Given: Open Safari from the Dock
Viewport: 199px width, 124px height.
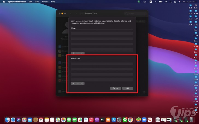Looking at the screenshot, I should [x=13, y=120].
